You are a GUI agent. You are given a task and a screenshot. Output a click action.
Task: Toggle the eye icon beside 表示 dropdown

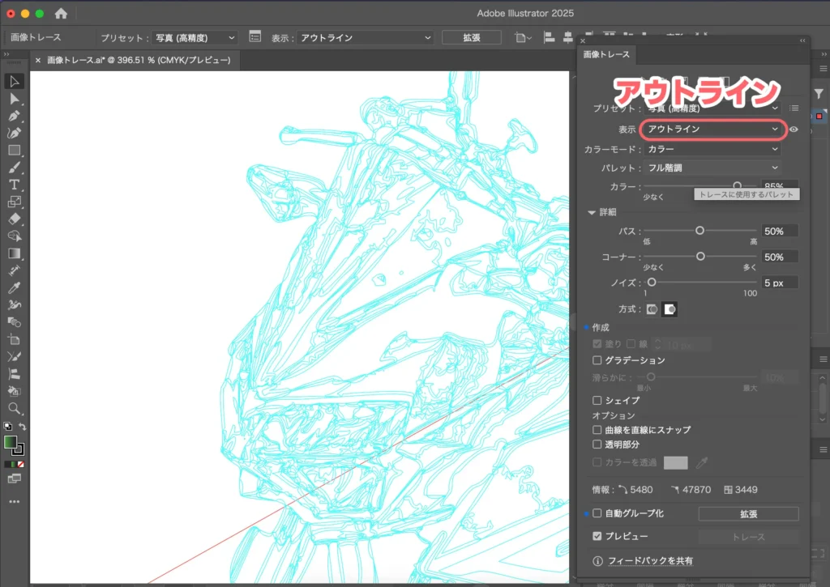tap(794, 130)
